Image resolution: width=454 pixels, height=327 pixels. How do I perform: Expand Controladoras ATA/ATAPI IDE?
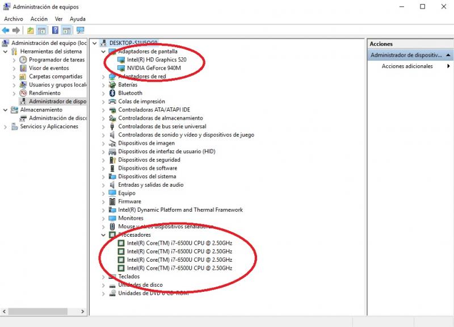[103, 110]
